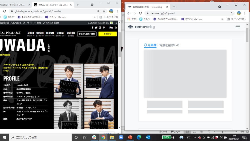This screenshot has height=141, width=250.
Task: Open Marketo login bookmark in left Chrome
Action: [x=55, y=17]
